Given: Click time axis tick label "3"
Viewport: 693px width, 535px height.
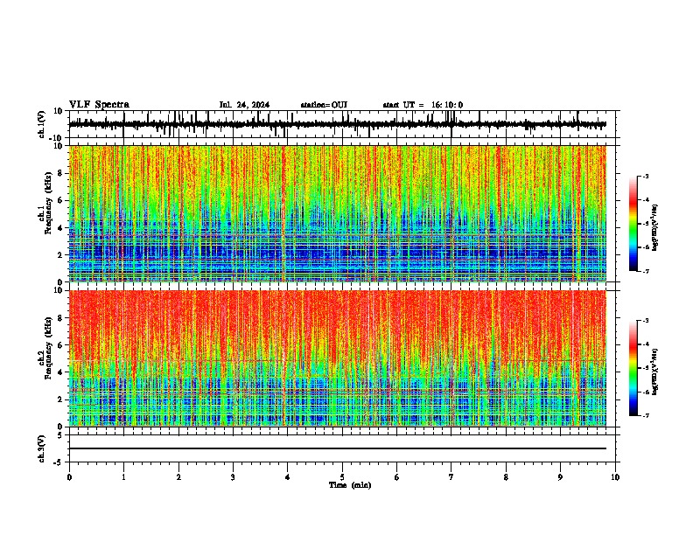Looking at the screenshot, I should [x=233, y=477].
